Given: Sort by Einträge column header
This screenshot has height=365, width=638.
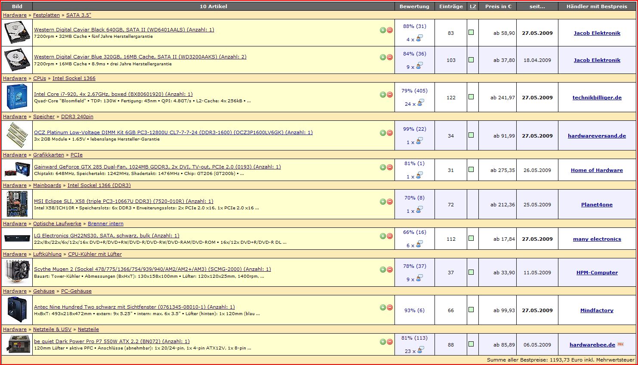Looking at the screenshot, I should (x=451, y=6).
